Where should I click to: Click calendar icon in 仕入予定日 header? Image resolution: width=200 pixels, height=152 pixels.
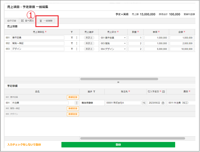[164, 92]
